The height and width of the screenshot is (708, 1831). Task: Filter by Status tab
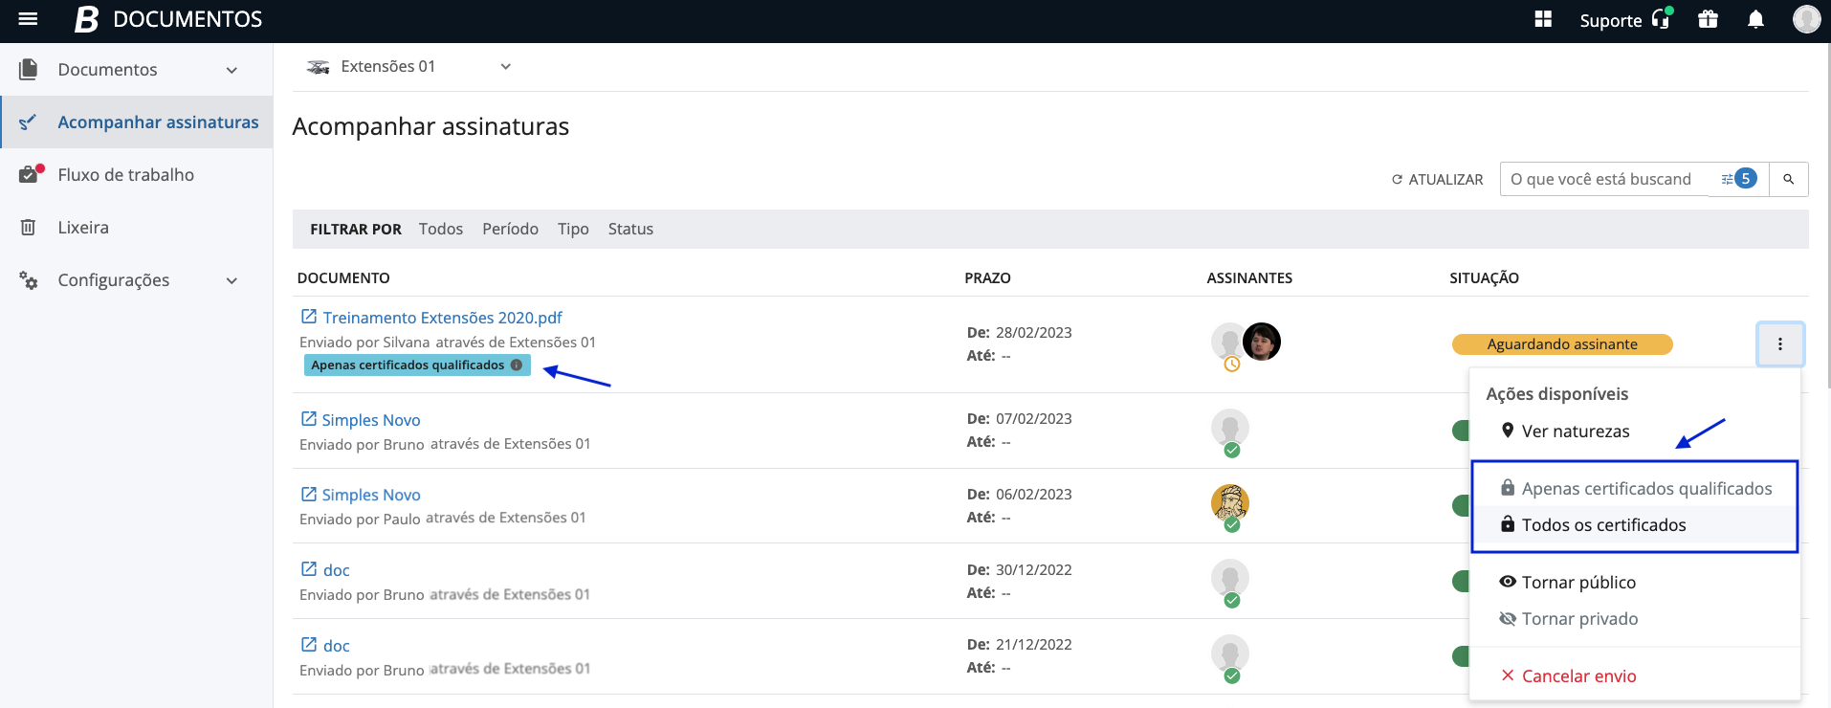630,230
